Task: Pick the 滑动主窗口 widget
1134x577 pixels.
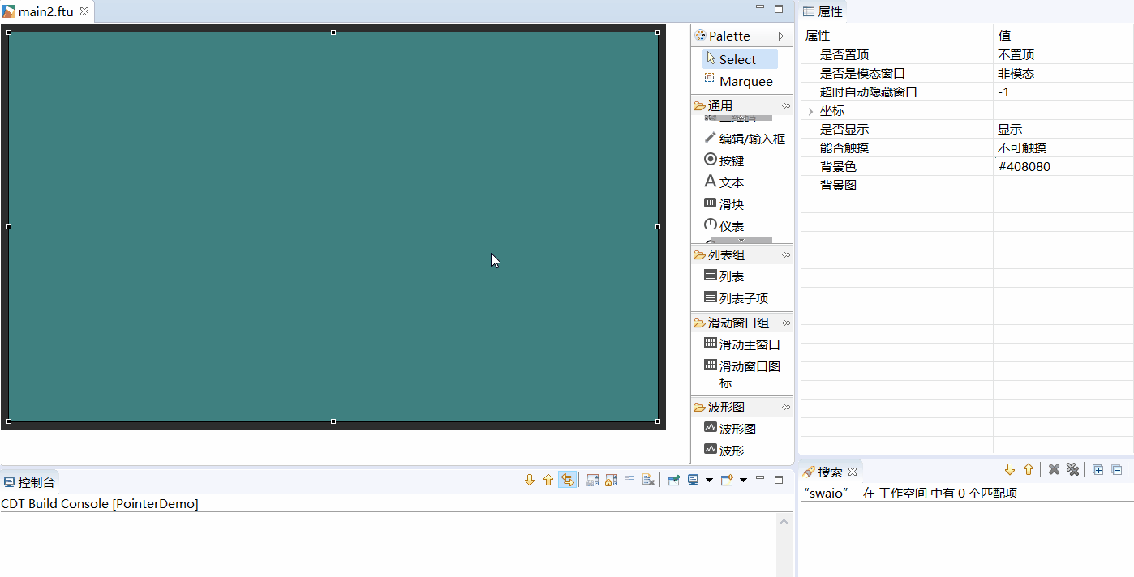Action: pos(742,344)
